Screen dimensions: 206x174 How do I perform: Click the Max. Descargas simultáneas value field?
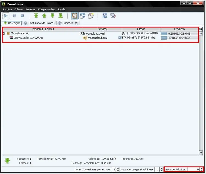(157, 170)
